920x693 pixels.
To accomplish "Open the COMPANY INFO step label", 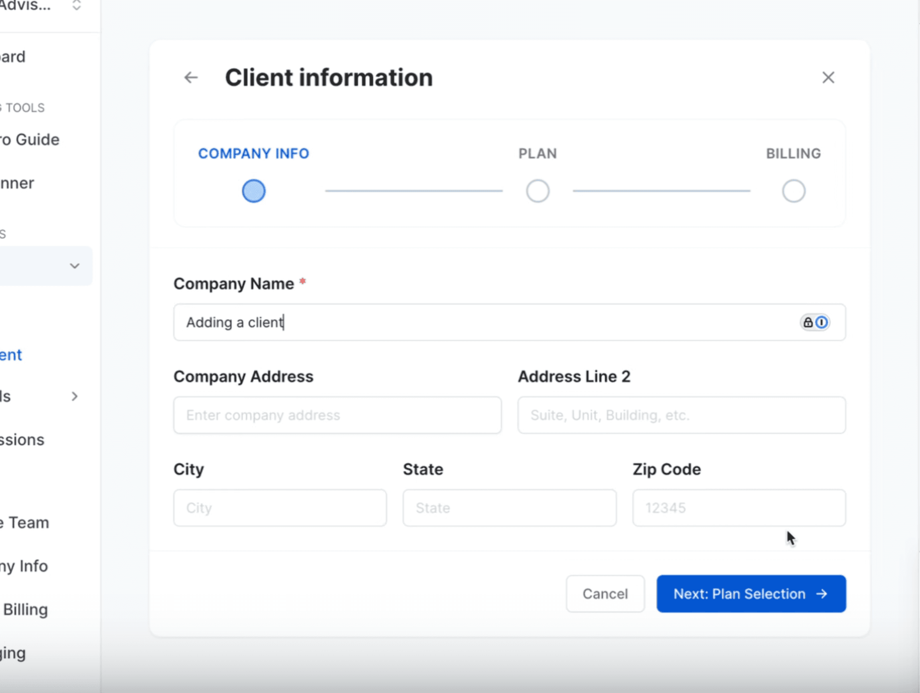I will pos(253,154).
